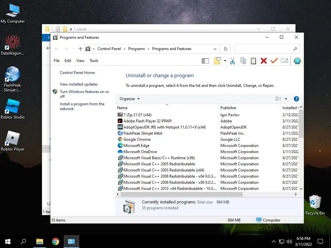Click the view options list icon
Image resolution: width=331 pixels, height=248 pixels.
(278, 99)
